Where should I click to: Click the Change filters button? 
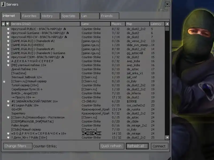(x=18, y=146)
